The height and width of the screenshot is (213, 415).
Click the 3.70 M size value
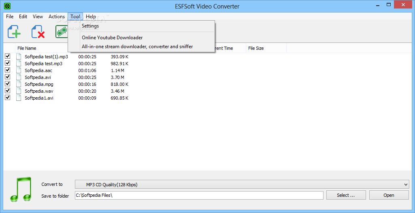(117, 77)
